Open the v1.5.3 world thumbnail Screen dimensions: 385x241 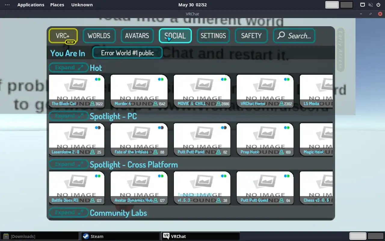pos(202,188)
